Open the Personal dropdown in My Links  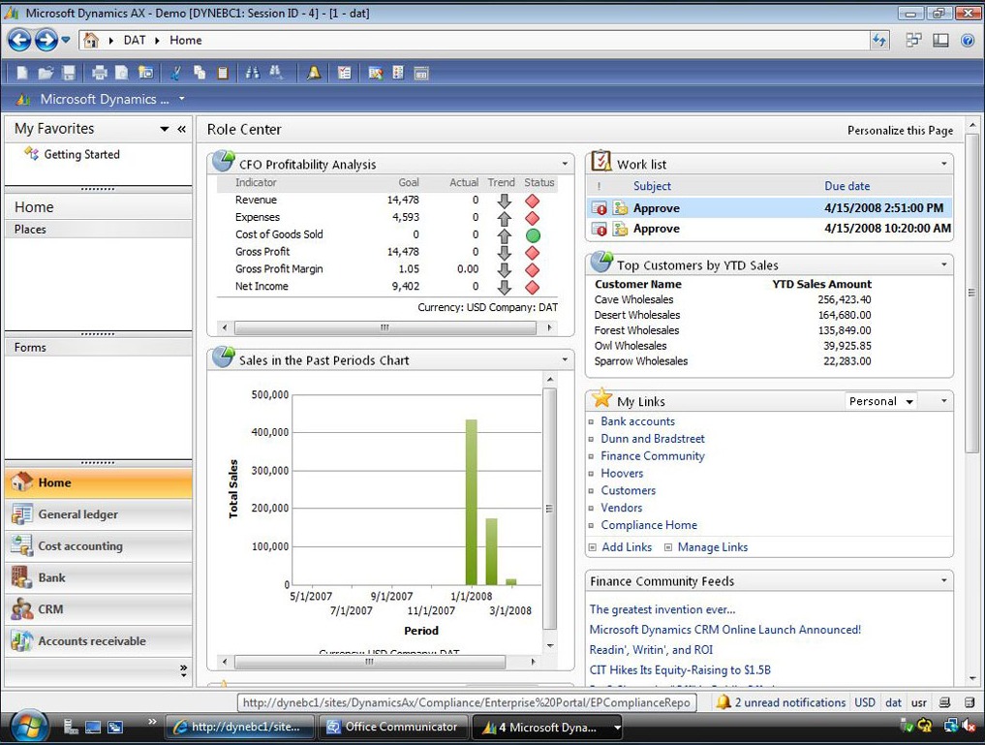[x=880, y=401]
